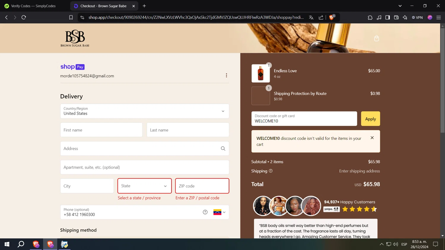Open the State selection dropdown
The height and width of the screenshot is (250, 445).
(x=144, y=186)
